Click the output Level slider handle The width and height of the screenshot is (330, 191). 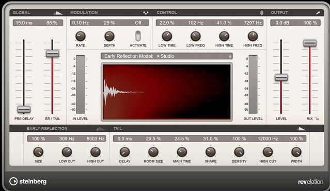point(281,77)
